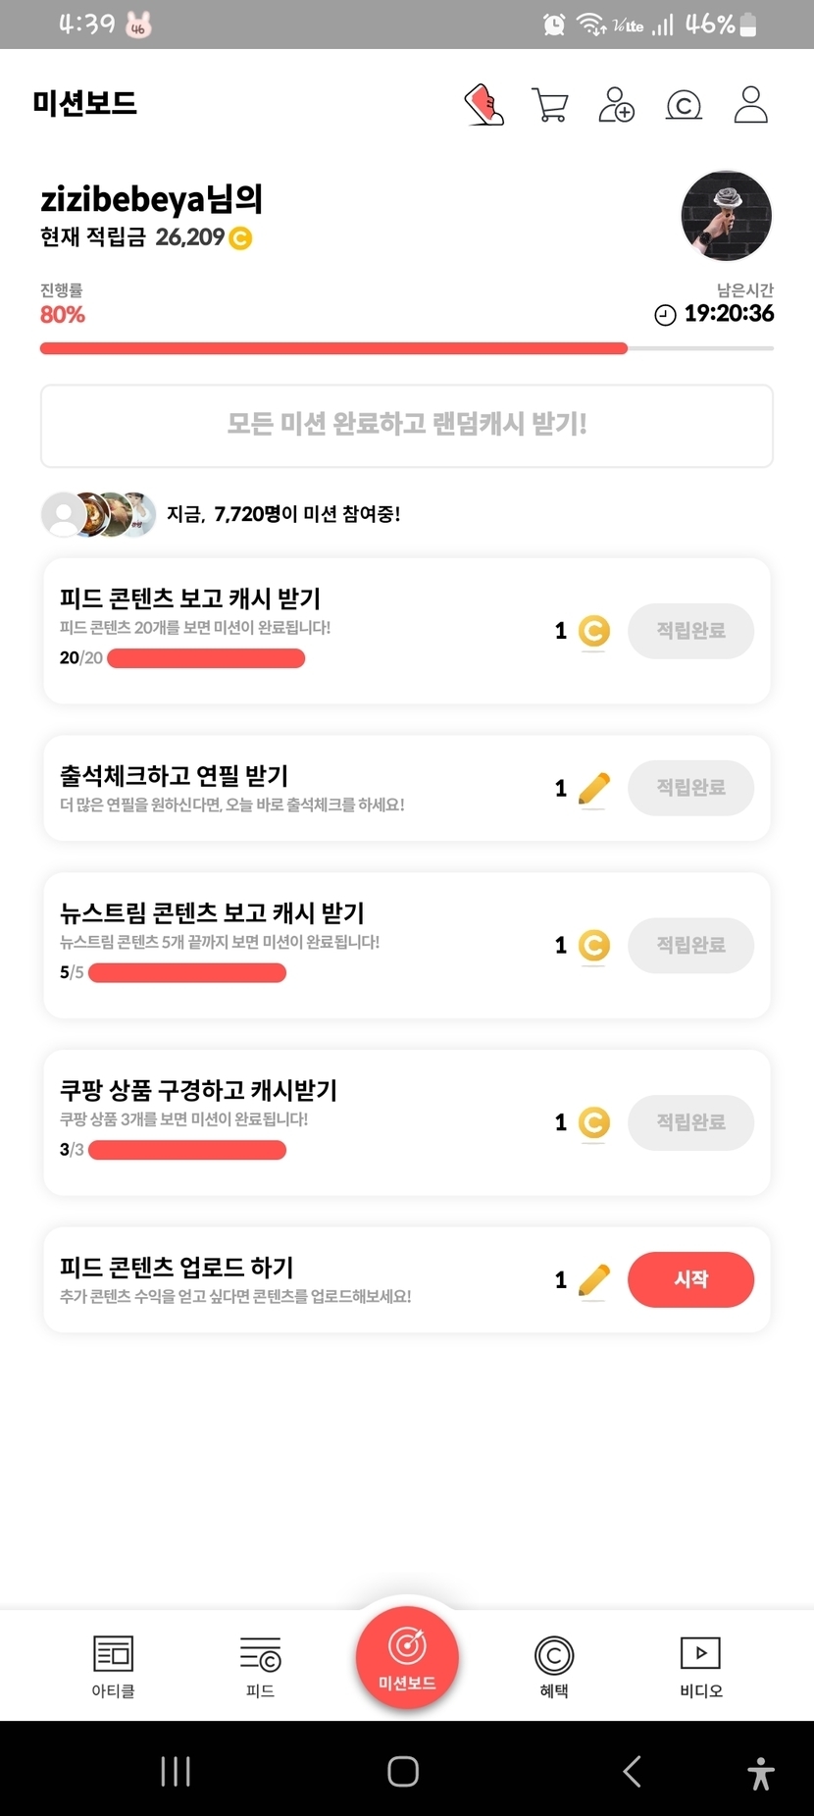
Task: Tap the Android back navigation button
Action: [633, 1771]
